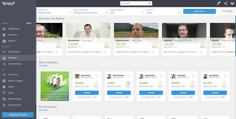Click OlivierDanvel username
This screenshot has height=119, width=236.
(x=118, y=75)
